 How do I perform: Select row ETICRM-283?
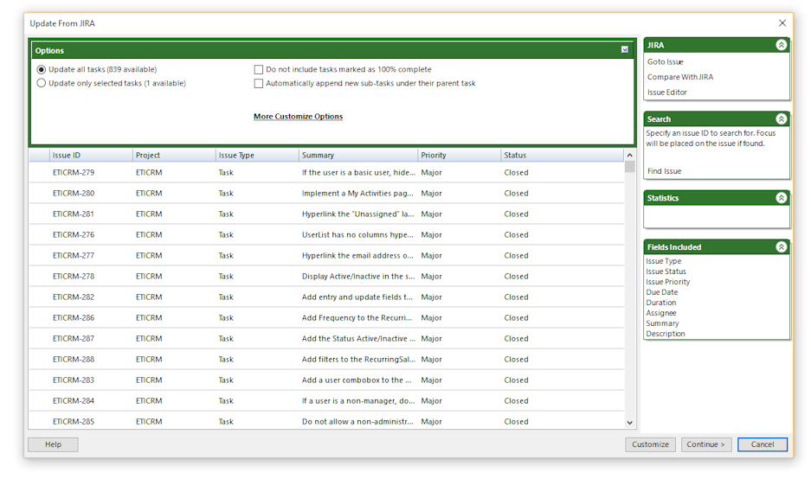(x=326, y=380)
